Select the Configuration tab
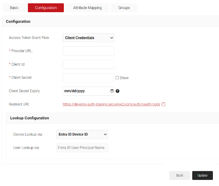 coord(46,8)
